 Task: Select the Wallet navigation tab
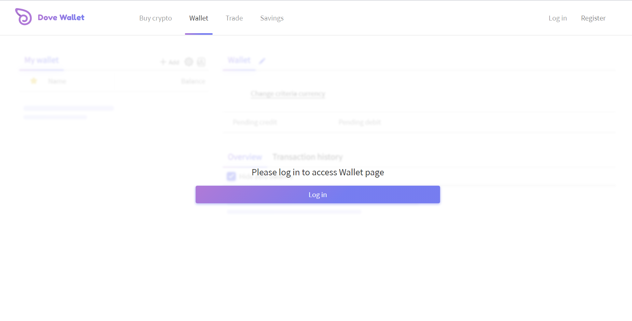tap(199, 18)
